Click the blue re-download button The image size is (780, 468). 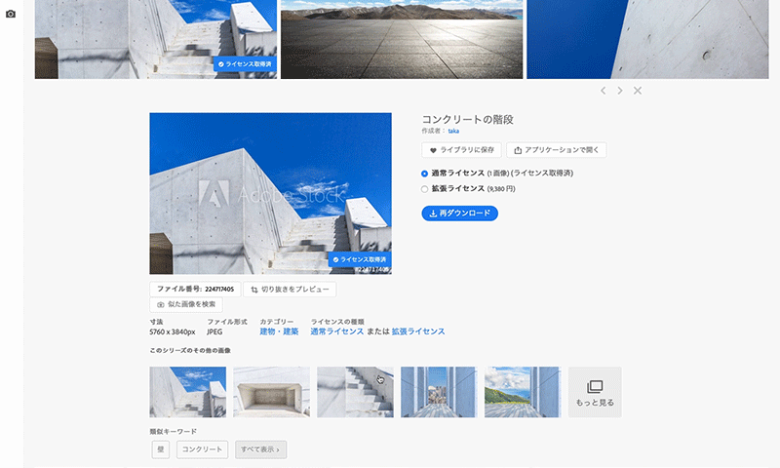coord(459,214)
